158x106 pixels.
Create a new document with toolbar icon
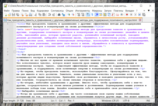tap(5, 15)
